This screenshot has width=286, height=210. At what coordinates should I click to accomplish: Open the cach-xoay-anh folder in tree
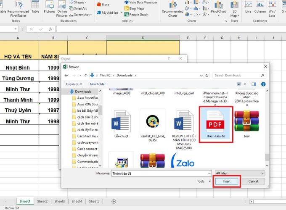click(85, 142)
